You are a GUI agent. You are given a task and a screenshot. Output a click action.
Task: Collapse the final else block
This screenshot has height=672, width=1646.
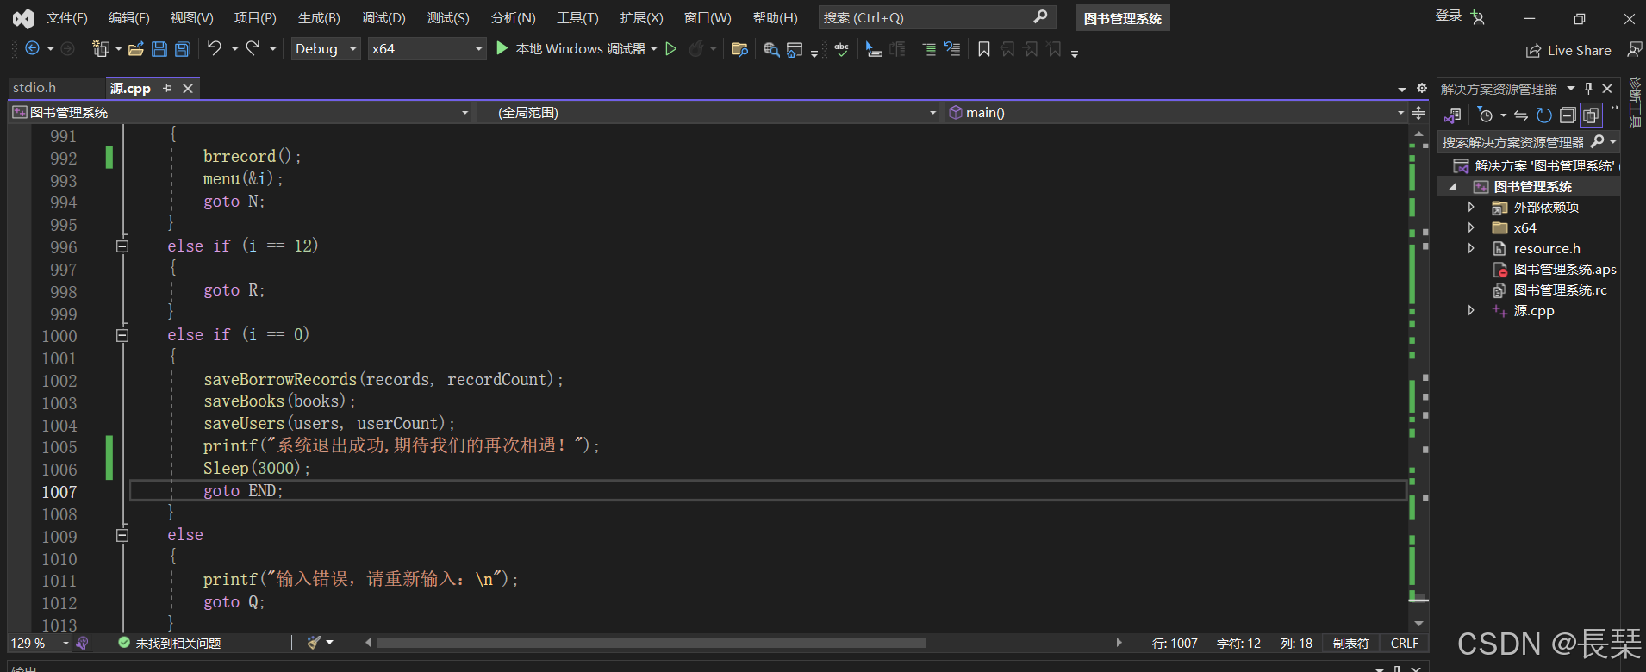click(x=122, y=535)
